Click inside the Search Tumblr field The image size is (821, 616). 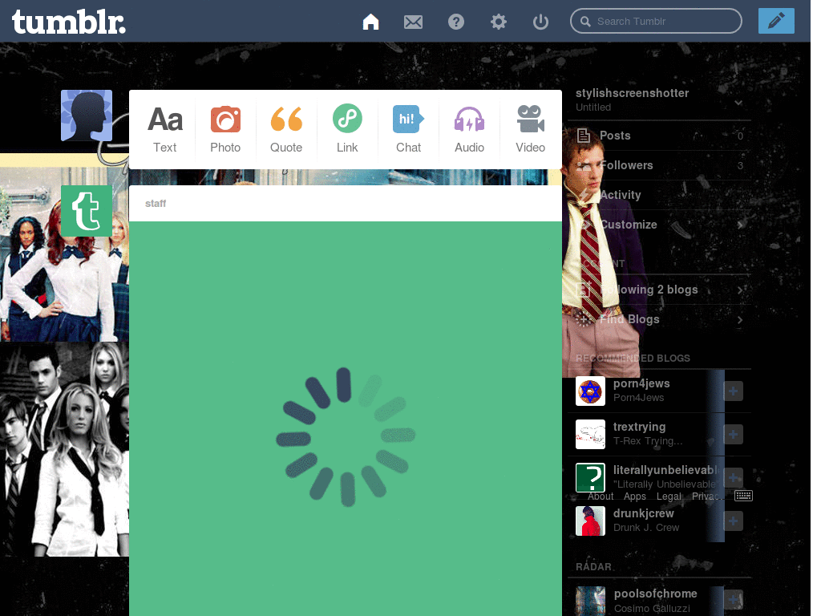pos(656,21)
